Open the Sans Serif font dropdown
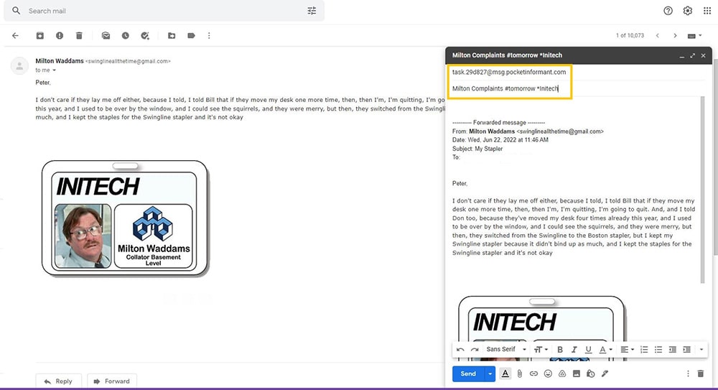718x390 pixels. tap(506, 349)
